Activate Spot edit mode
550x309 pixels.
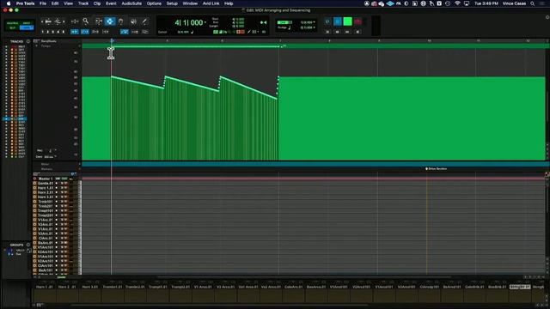point(27,23)
